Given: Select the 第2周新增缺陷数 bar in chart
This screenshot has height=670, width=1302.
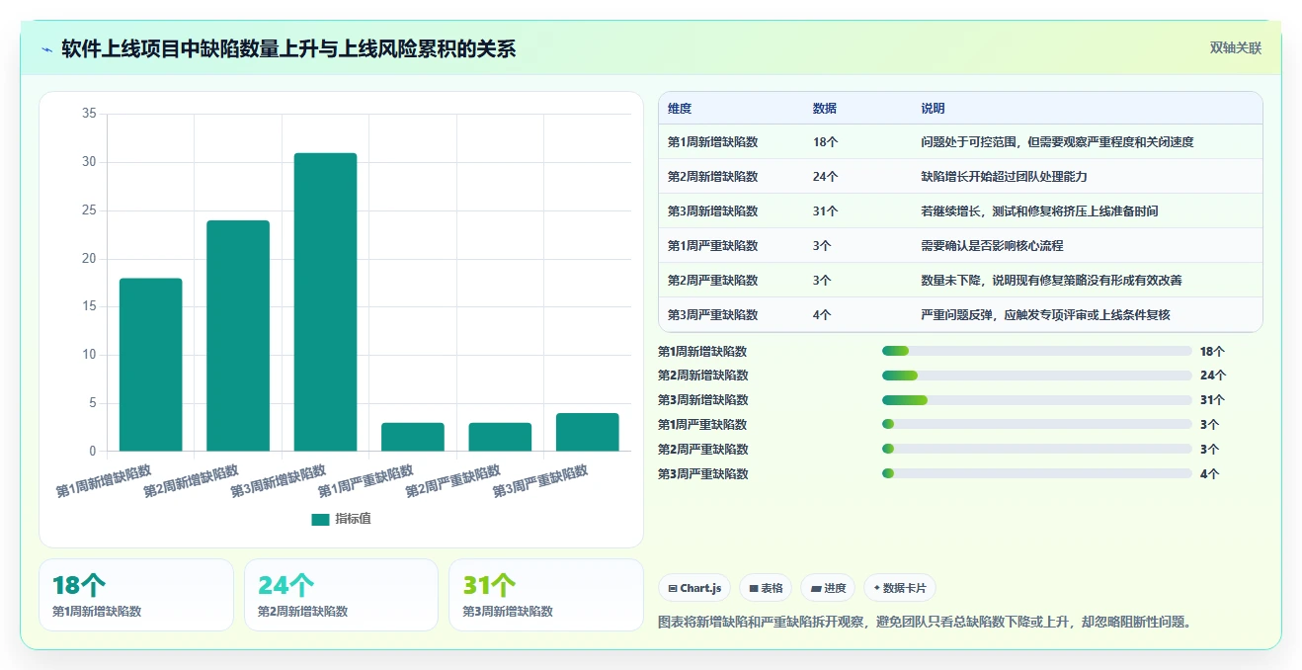Looking at the screenshot, I should (x=238, y=336).
